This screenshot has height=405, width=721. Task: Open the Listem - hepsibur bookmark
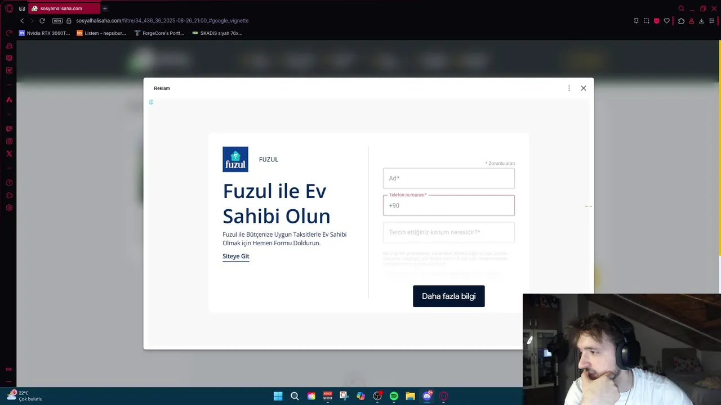pyautogui.click(x=101, y=33)
